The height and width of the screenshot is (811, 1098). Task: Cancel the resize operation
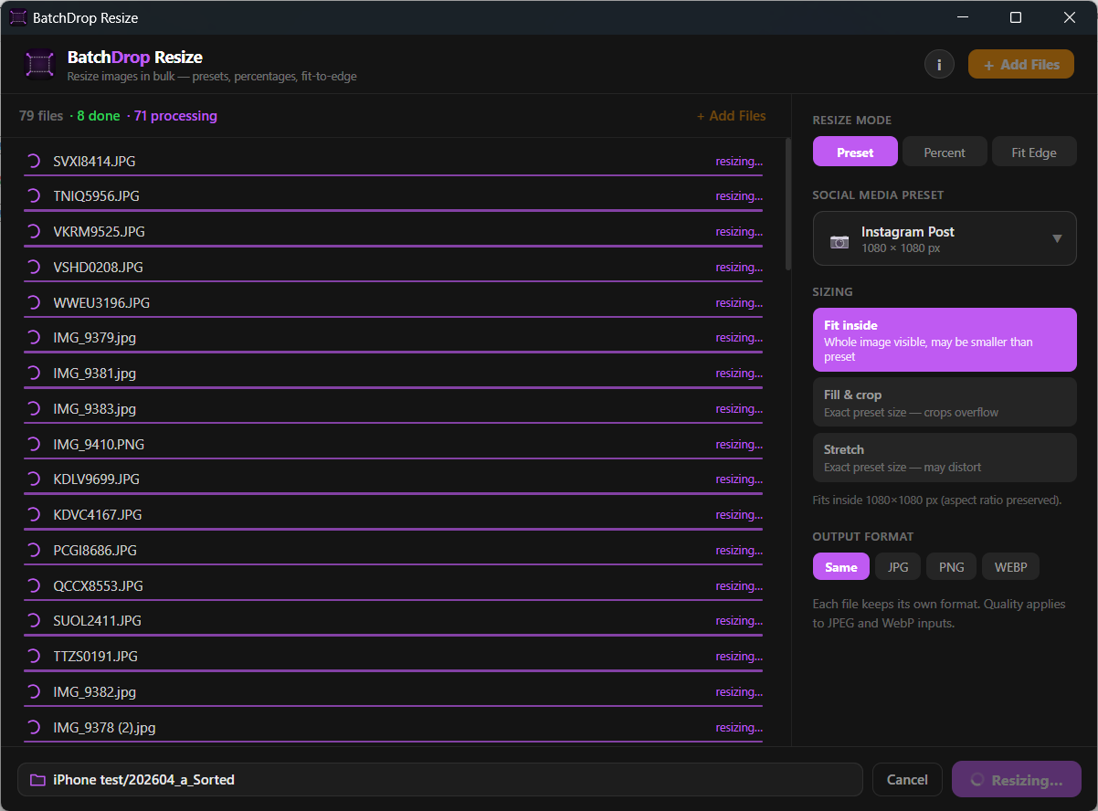click(x=907, y=780)
